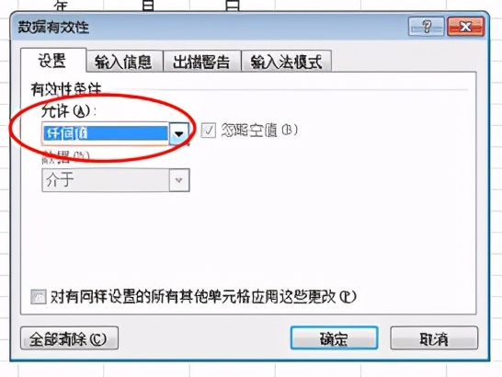This screenshot has width=502, height=377.
Task: Cancel with the 取消 button
Action: point(434,338)
